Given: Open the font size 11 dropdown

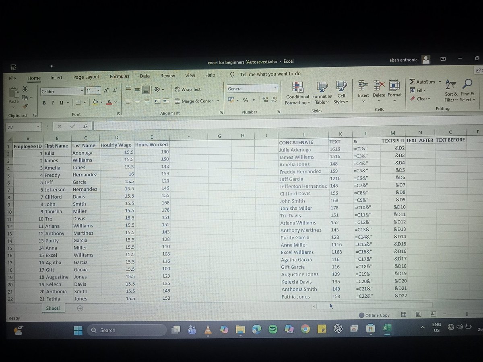Looking at the screenshot, I should tap(98, 91).
